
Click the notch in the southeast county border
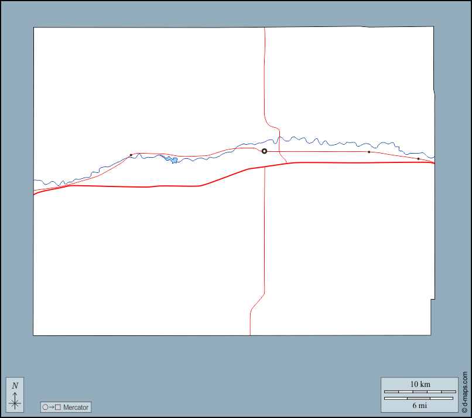tap(432, 300)
